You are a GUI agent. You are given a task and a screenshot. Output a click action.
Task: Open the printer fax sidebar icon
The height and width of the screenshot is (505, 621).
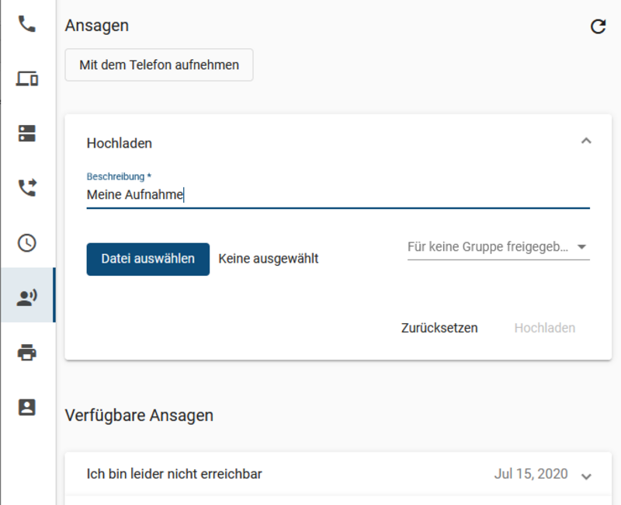pyautogui.click(x=27, y=352)
